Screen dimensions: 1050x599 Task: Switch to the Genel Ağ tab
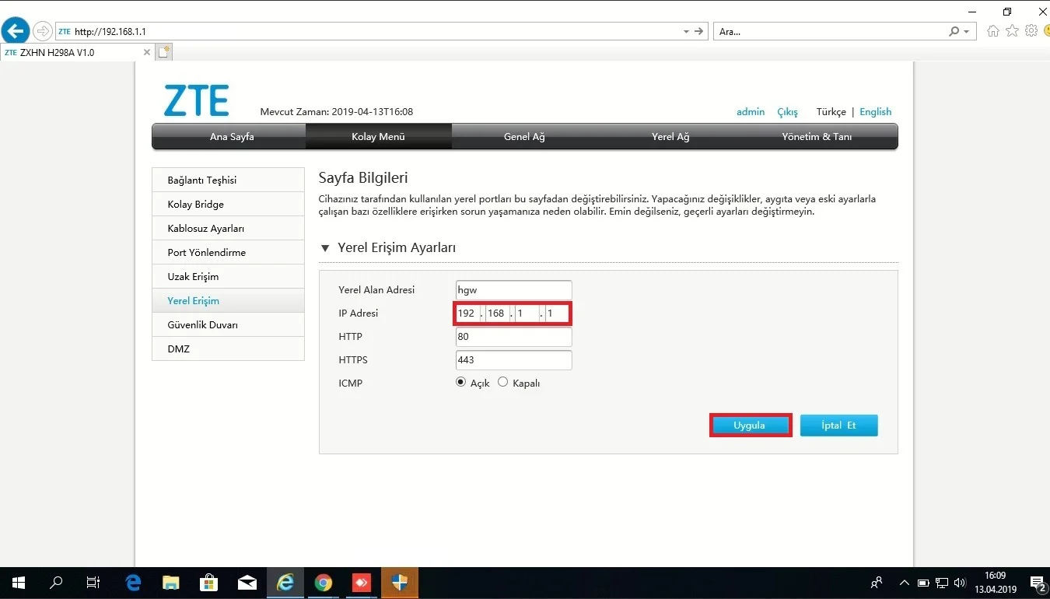tap(523, 136)
